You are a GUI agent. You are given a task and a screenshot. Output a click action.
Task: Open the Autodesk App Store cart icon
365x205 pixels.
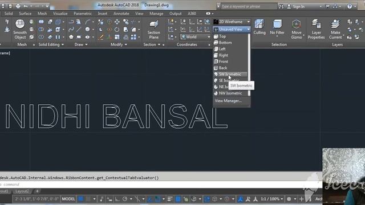[x=327, y=6]
